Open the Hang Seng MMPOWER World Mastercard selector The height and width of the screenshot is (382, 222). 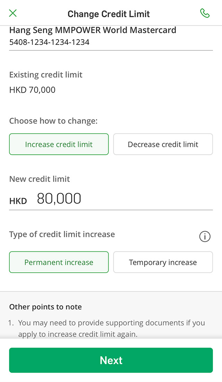pyautogui.click(x=93, y=31)
